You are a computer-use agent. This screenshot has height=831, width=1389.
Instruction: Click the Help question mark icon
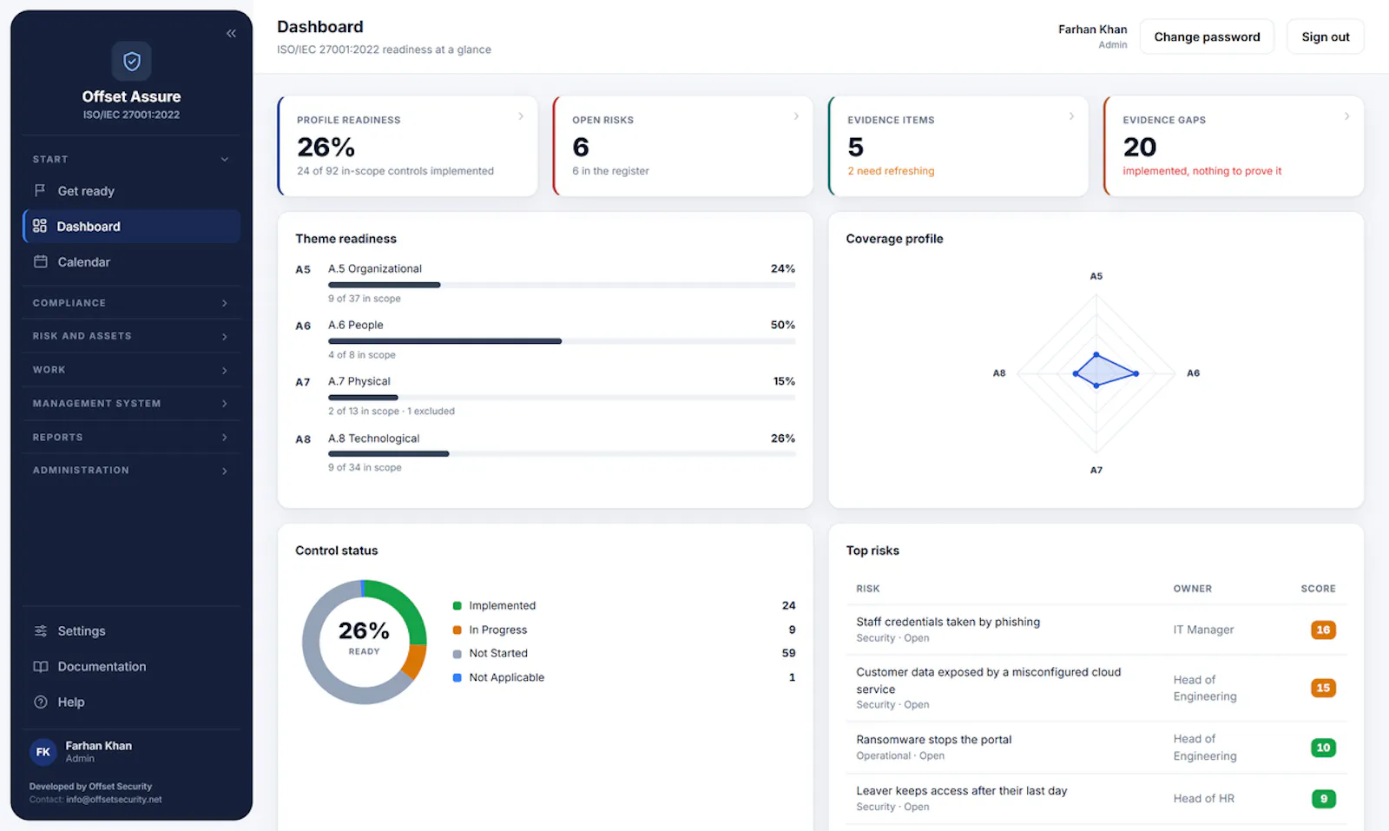[x=40, y=702]
